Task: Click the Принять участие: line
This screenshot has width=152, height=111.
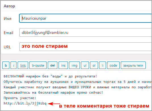Action: point(20,98)
